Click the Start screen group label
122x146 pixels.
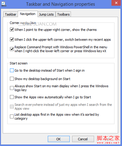coord(19,63)
